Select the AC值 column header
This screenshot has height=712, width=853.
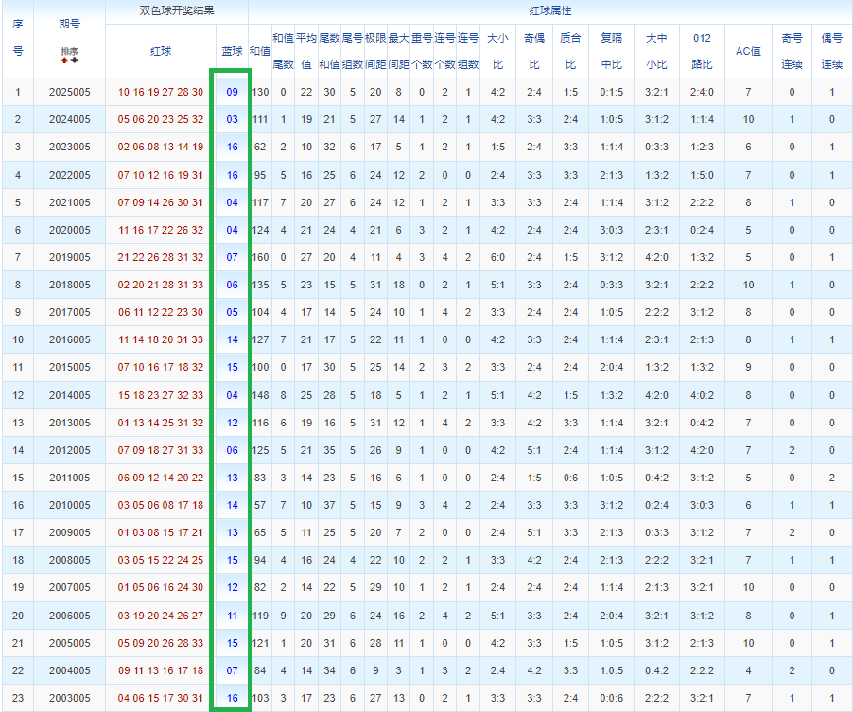pyautogui.click(x=748, y=51)
